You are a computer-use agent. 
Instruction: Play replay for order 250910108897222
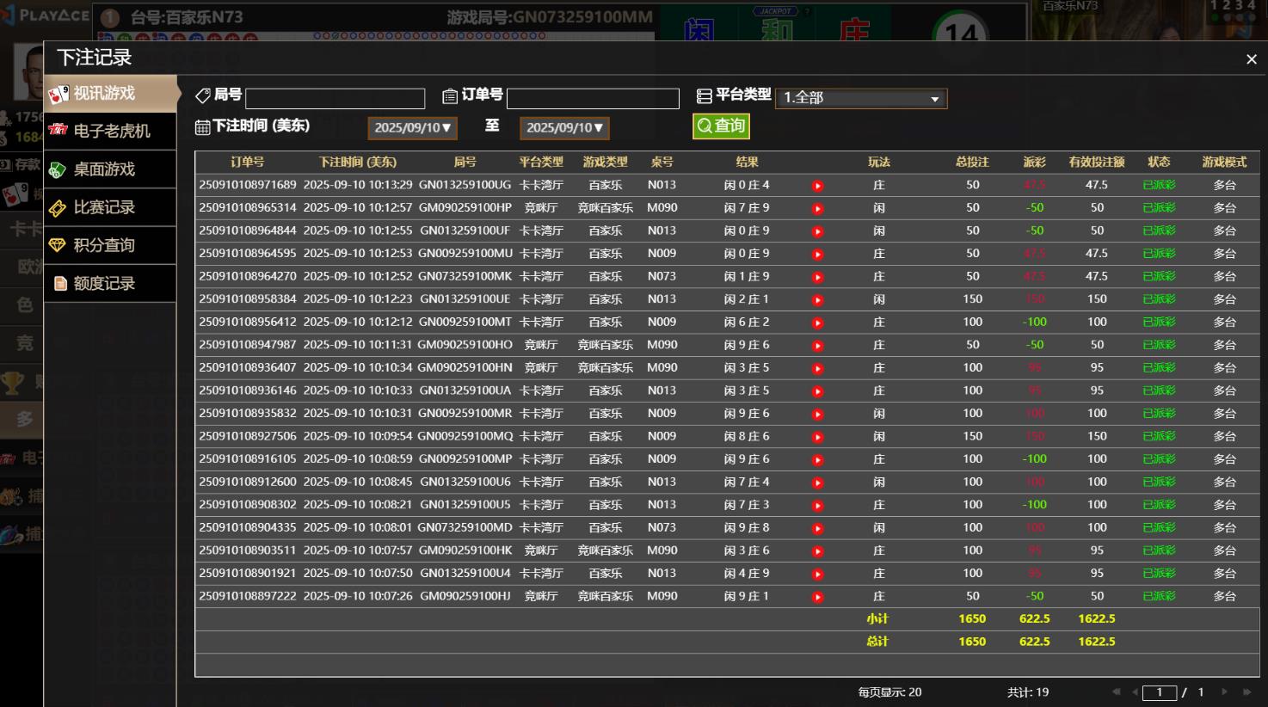(817, 597)
